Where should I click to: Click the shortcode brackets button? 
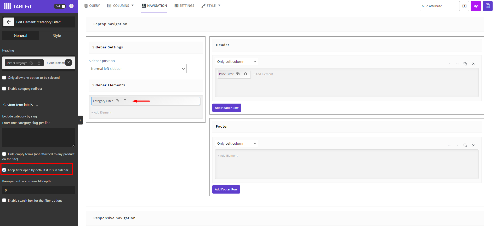coord(464,6)
